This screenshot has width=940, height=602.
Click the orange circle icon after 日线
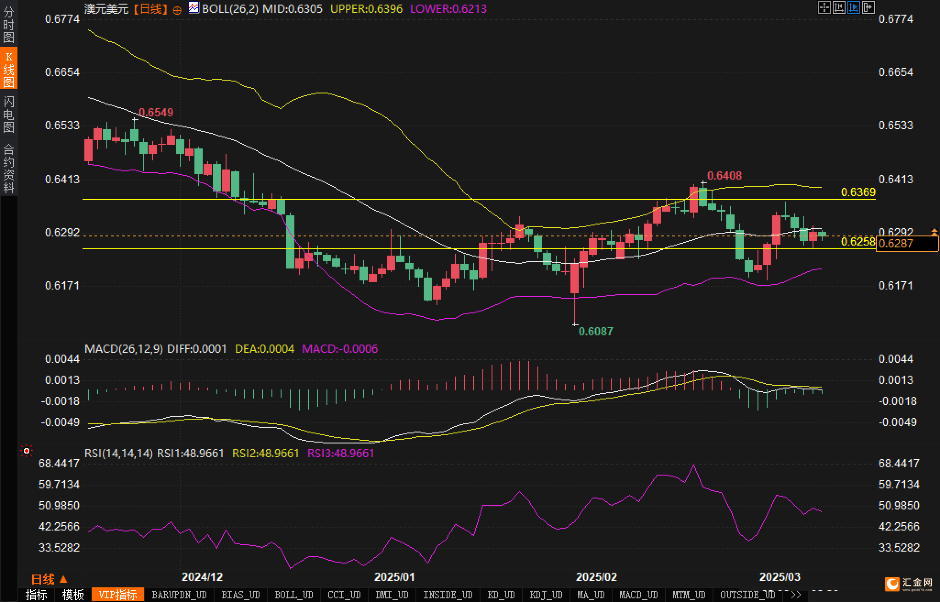pyautogui.click(x=177, y=11)
